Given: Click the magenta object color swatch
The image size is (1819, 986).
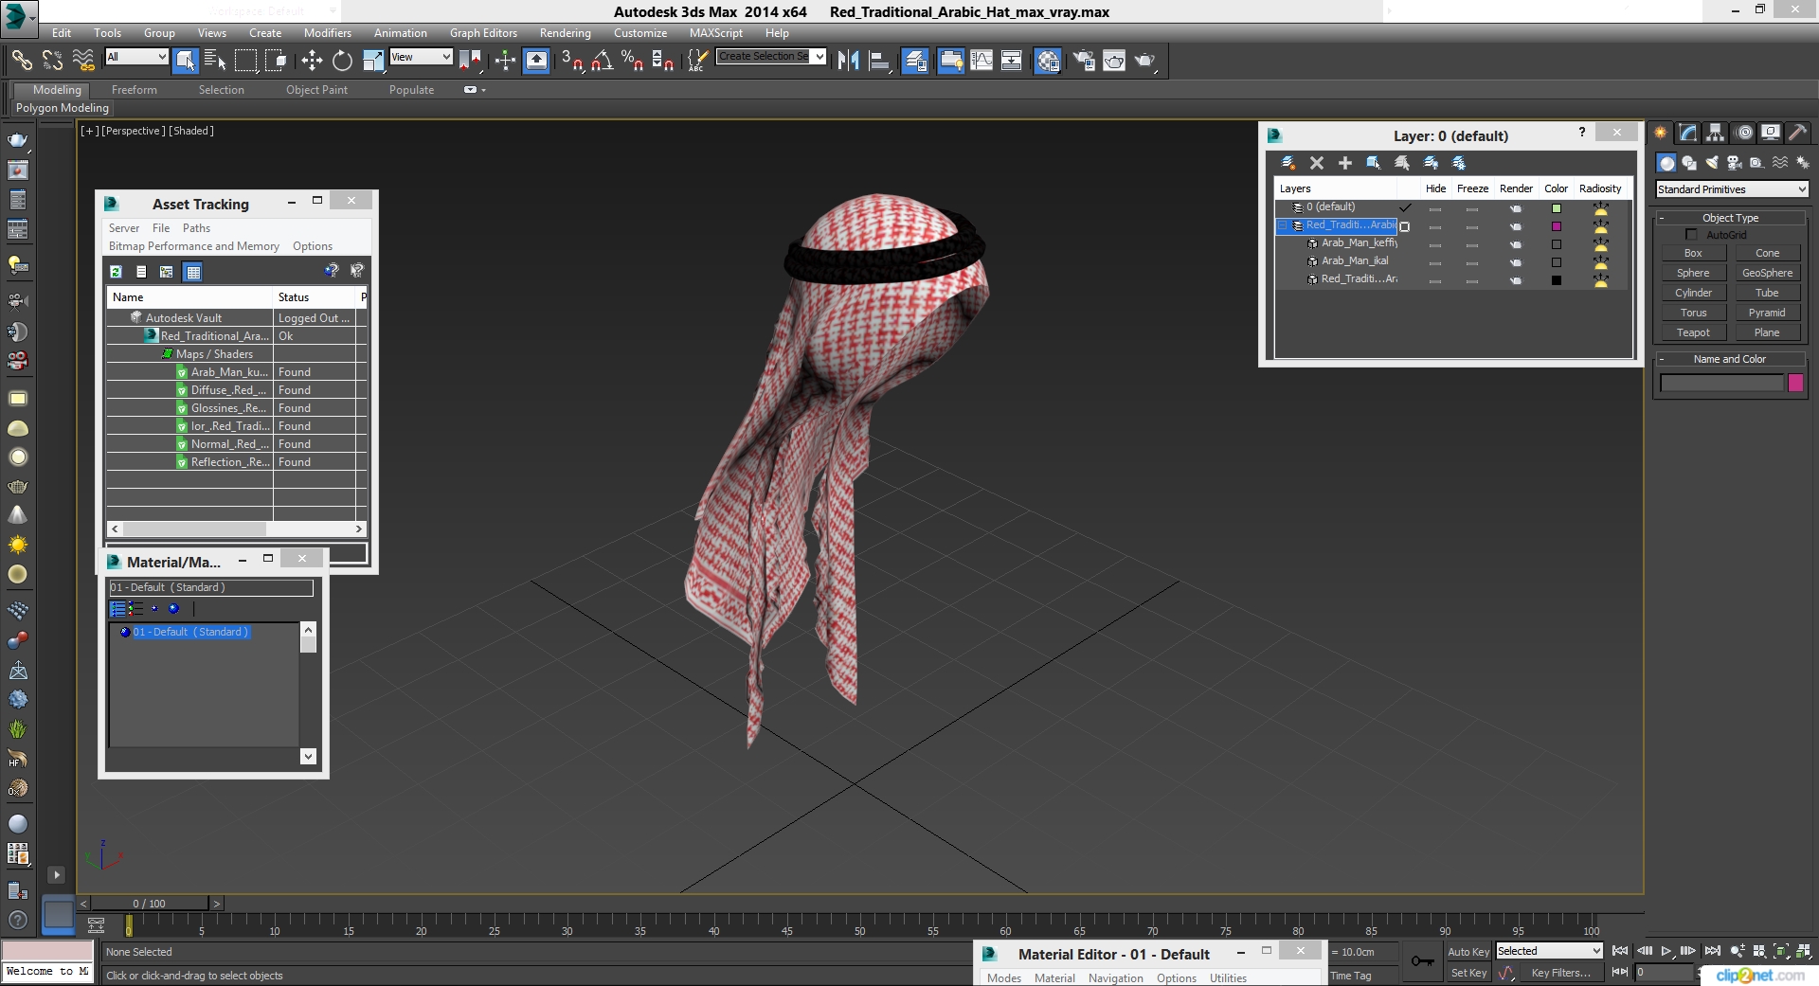Looking at the screenshot, I should tap(1795, 383).
